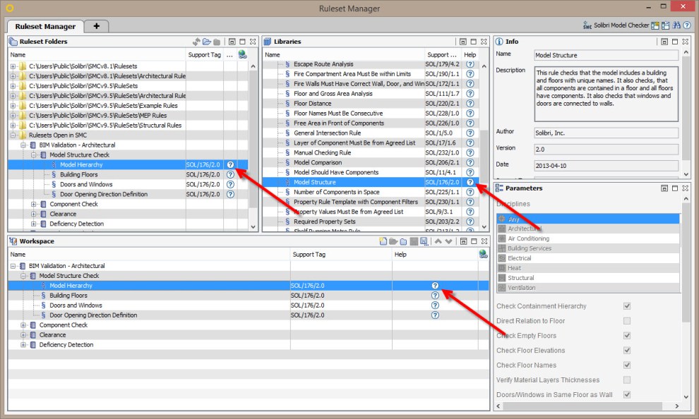Switch to the Ruleset Manager tab

click(45, 26)
